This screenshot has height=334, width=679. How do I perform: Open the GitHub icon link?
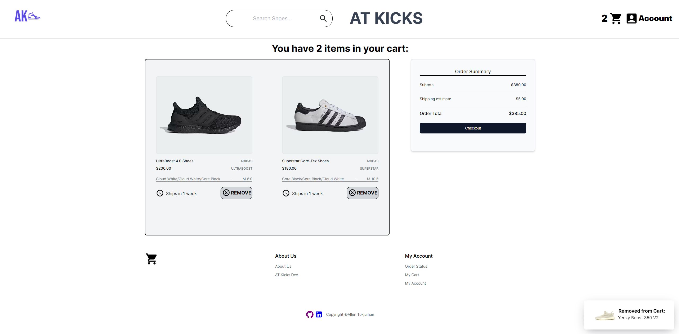(310, 314)
